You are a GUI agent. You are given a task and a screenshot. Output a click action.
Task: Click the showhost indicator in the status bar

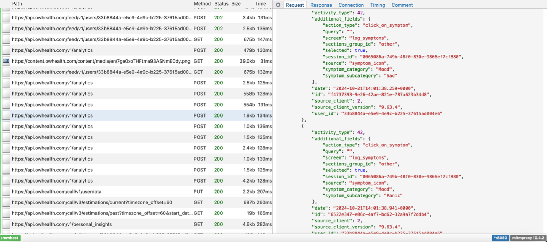coord(10,238)
